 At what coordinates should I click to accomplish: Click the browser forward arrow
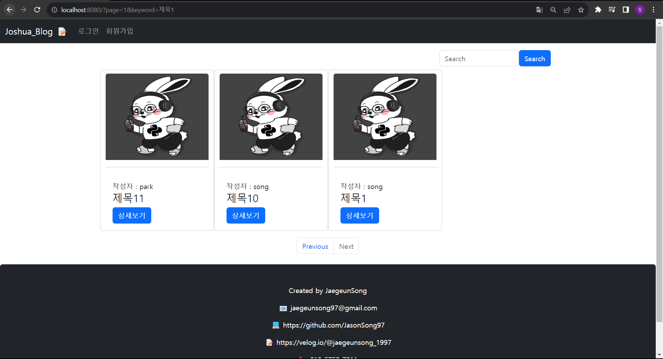[23, 10]
